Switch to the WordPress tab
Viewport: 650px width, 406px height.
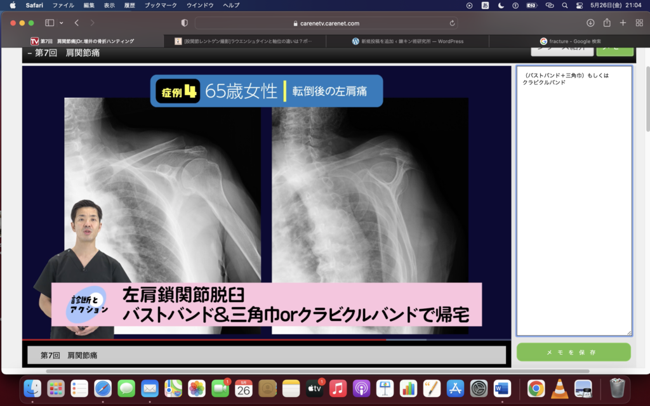408,41
